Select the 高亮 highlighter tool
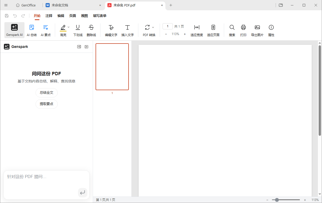Screen dimensions: 322x203 click(63, 30)
